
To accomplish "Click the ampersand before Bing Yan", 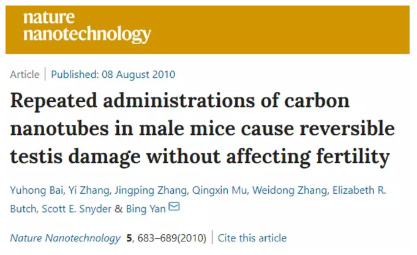I will click(119, 209).
